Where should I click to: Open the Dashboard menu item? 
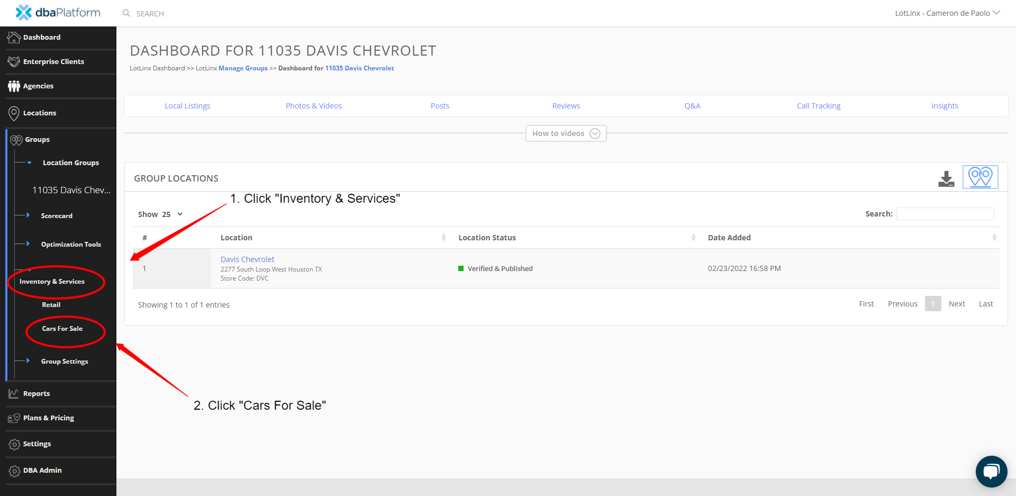(x=42, y=37)
